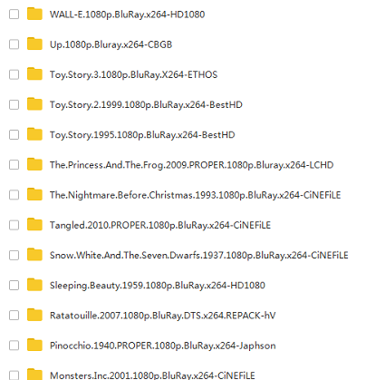The image size is (366, 380).
Task: Open Tangled.2010.PROPER folder name link
Action: [x=160, y=225]
